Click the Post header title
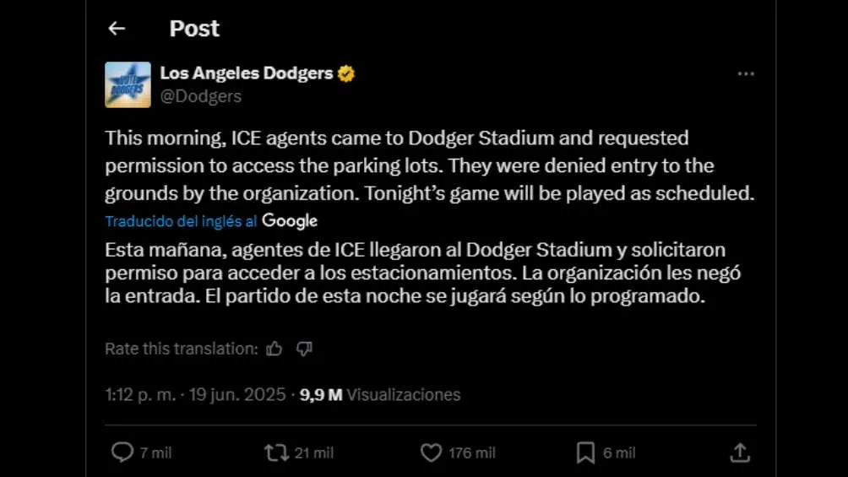This screenshot has width=848, height=477. coord(194,29)
